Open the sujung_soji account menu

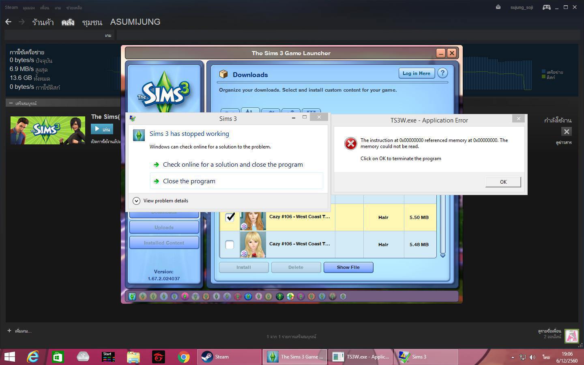pos(522,7)
